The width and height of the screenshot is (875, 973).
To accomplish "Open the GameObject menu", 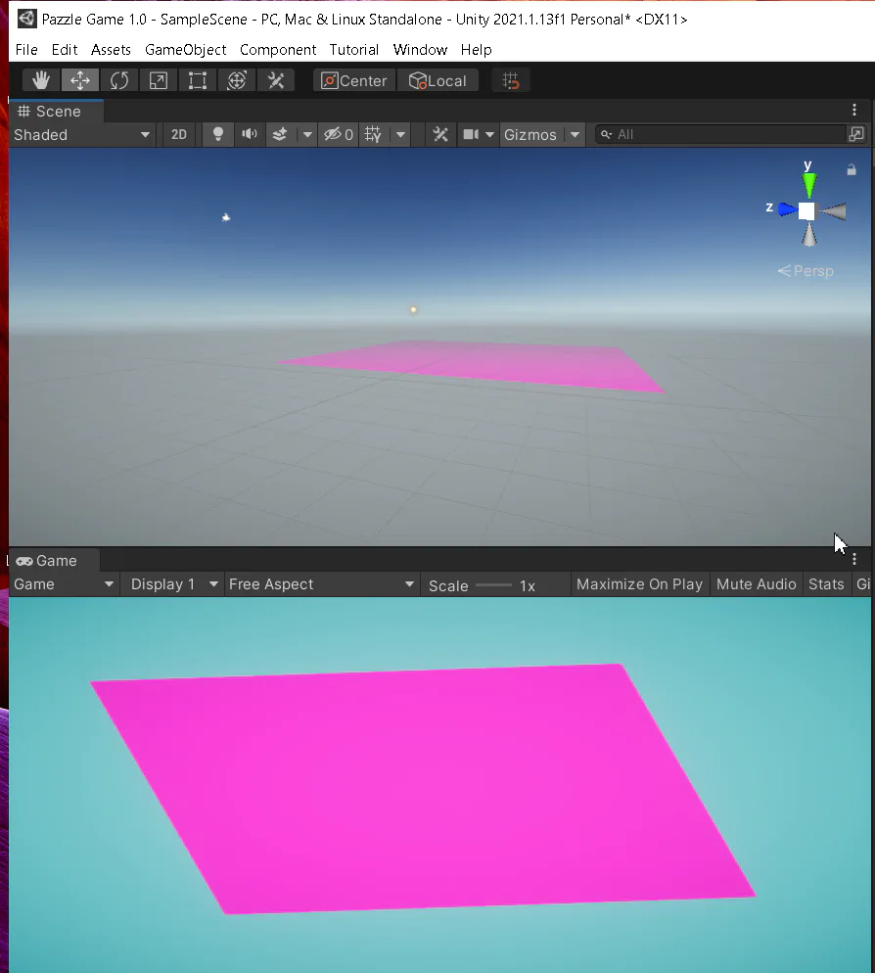I will point(186,50).
